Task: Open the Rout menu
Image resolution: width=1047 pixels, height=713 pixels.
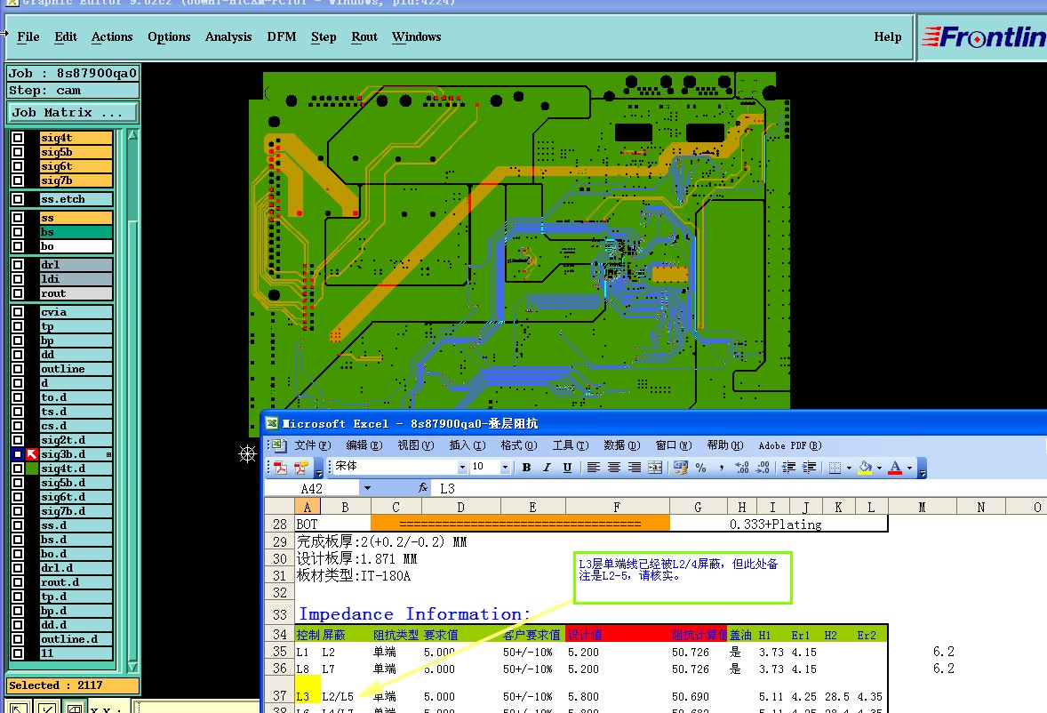Action: pos(364,36)
